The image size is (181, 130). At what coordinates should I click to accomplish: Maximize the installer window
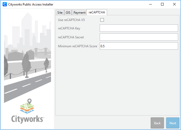click(x=162, y=4)
